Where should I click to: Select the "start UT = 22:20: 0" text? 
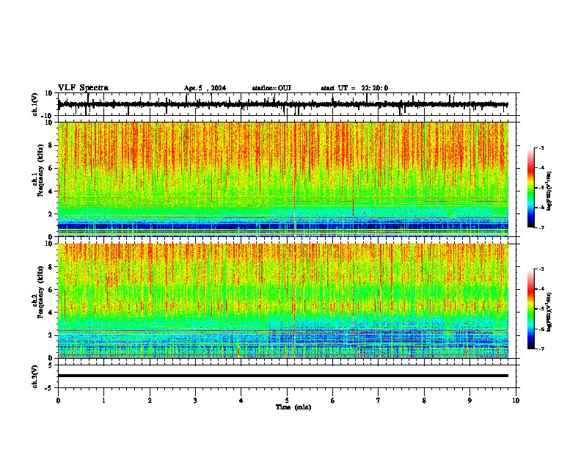point(354,88)
